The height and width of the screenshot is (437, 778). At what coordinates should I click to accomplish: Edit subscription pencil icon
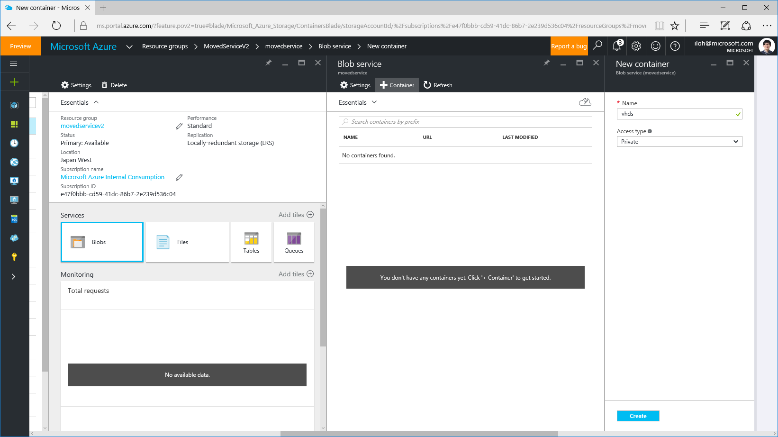click(x=179, y=177)
